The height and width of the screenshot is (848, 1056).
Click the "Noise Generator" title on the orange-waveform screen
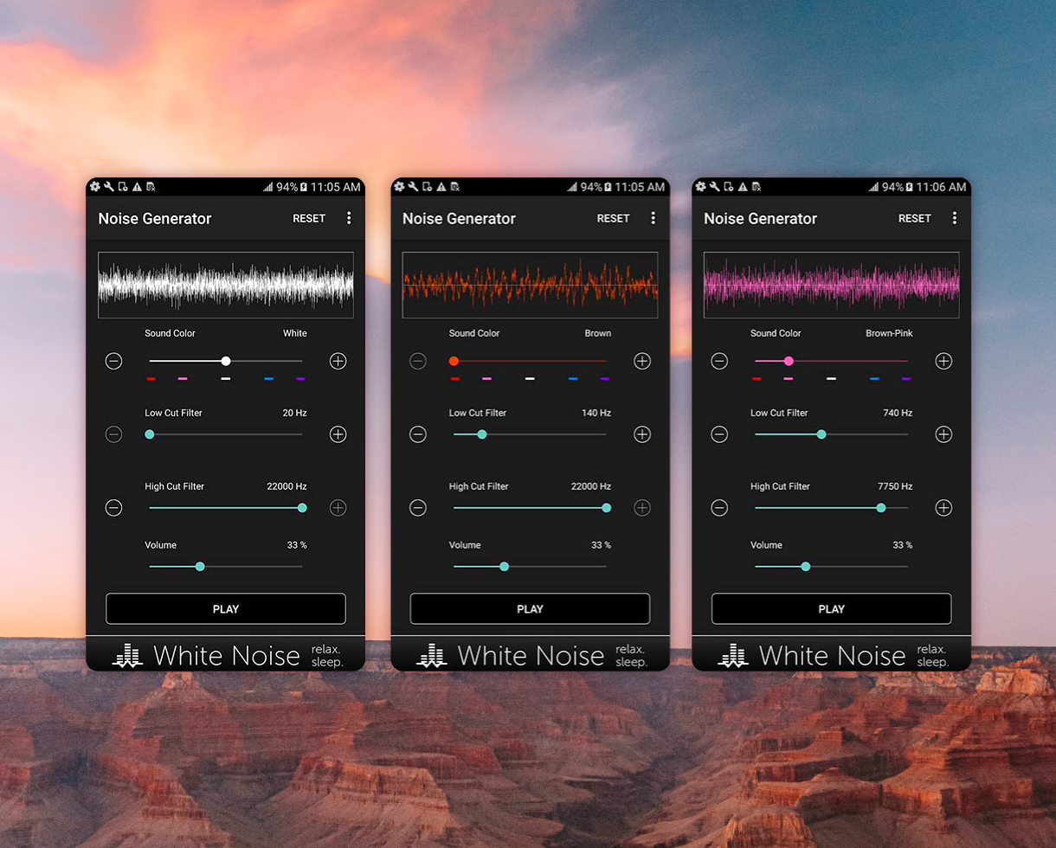(459, 219)
